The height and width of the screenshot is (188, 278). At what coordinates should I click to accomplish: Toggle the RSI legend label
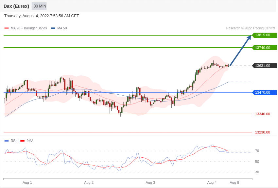click(13, 141)
